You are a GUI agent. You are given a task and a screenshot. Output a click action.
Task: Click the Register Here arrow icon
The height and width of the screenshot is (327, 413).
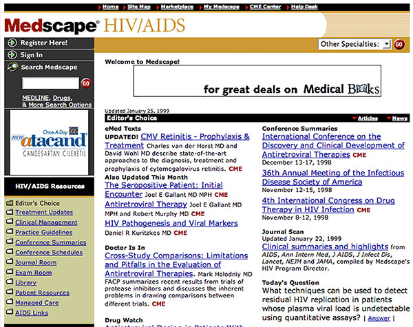point(12,43)
